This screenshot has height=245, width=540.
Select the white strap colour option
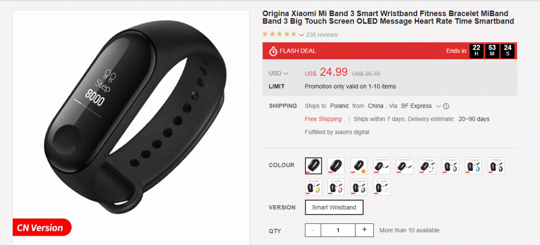[382, 187]
